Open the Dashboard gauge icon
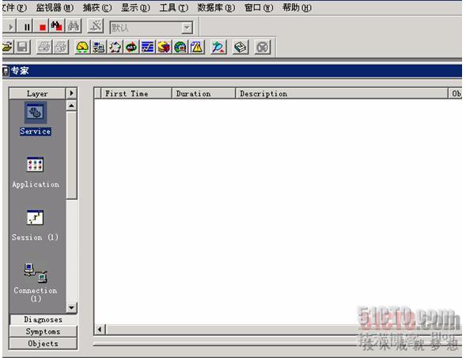Viewport: 466px width, 358px height. click(x=82, y=47)
